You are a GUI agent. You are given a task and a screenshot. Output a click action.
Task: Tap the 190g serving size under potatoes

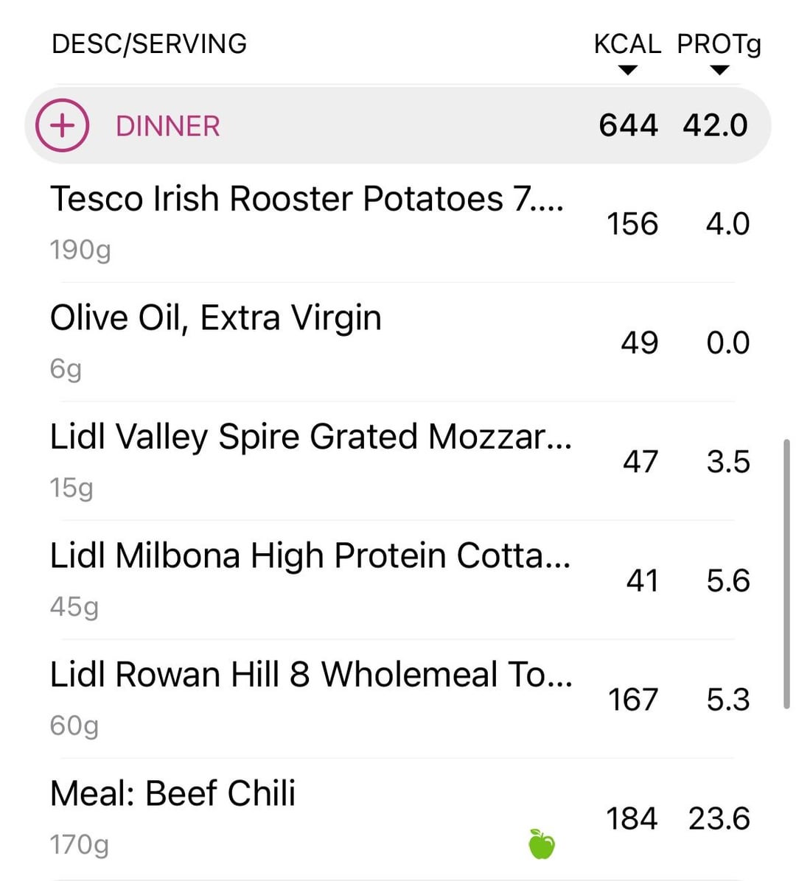tap(80, 250)
